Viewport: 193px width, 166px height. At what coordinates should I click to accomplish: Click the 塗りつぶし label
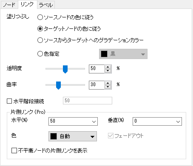point(18,17)
